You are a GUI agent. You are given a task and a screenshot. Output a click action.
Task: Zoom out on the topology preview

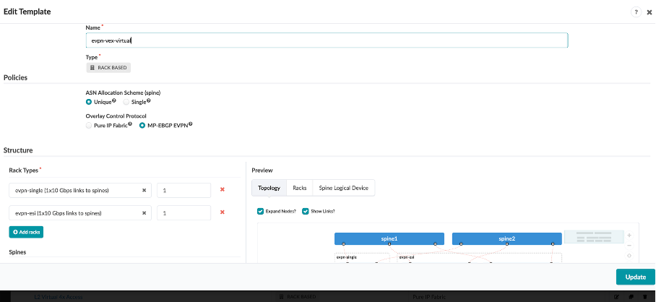click(x=629, y=246)
